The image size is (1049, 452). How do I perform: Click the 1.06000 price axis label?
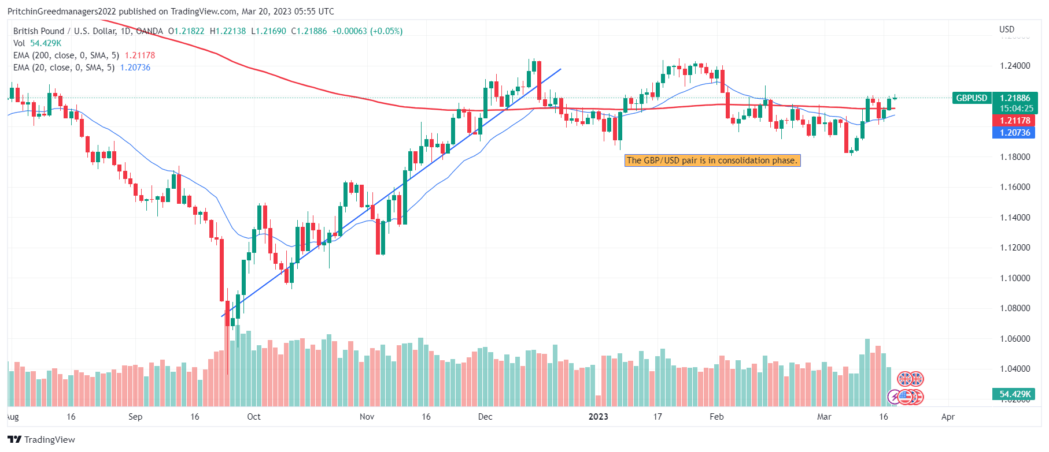1015,339
